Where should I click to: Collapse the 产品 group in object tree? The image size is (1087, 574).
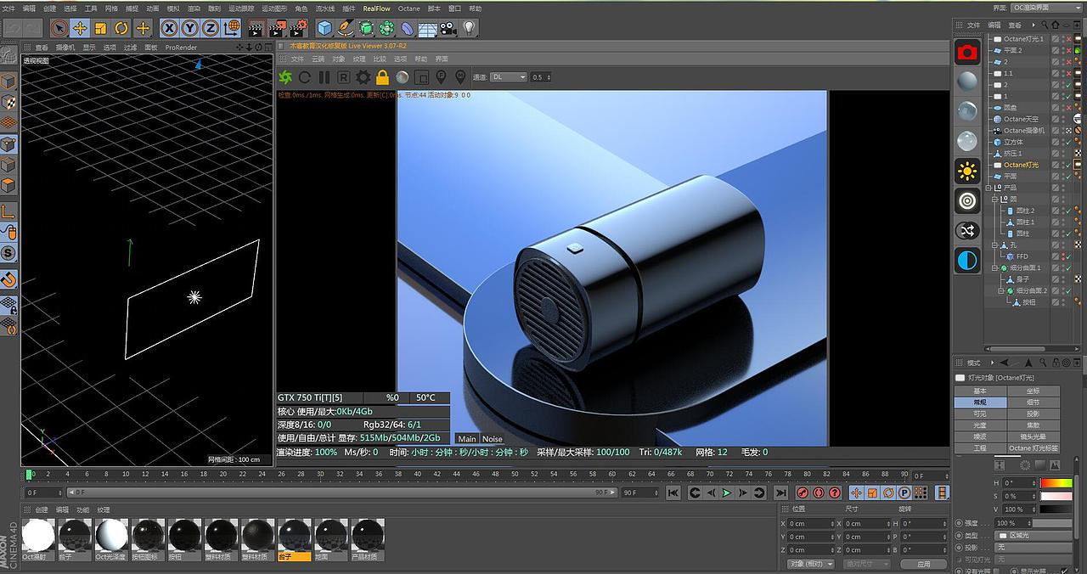pos(990,188)
